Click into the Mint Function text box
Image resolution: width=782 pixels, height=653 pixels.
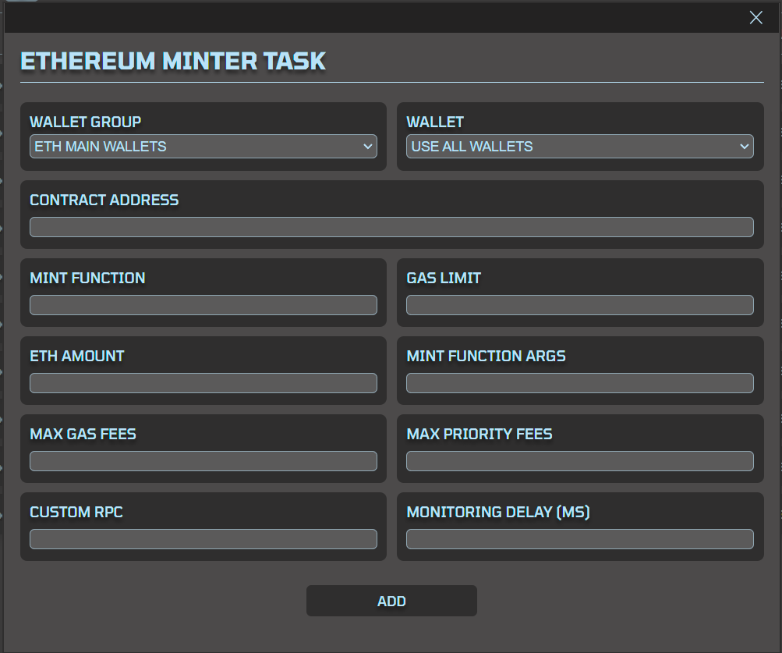click(203, 305)
